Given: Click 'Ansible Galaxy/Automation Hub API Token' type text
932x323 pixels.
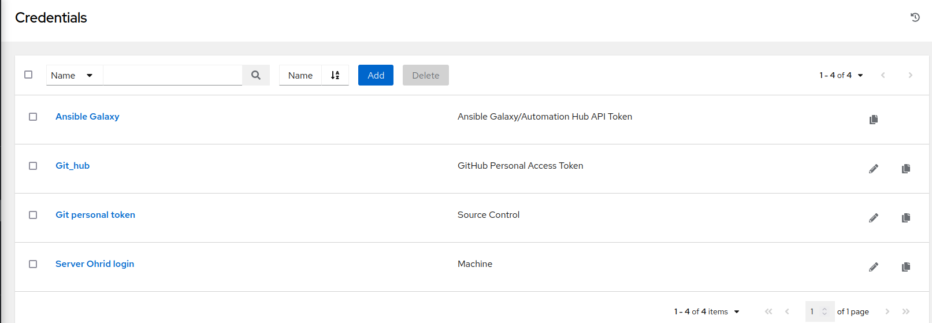Looking at the screenshot, I should [x=545, y=117].
